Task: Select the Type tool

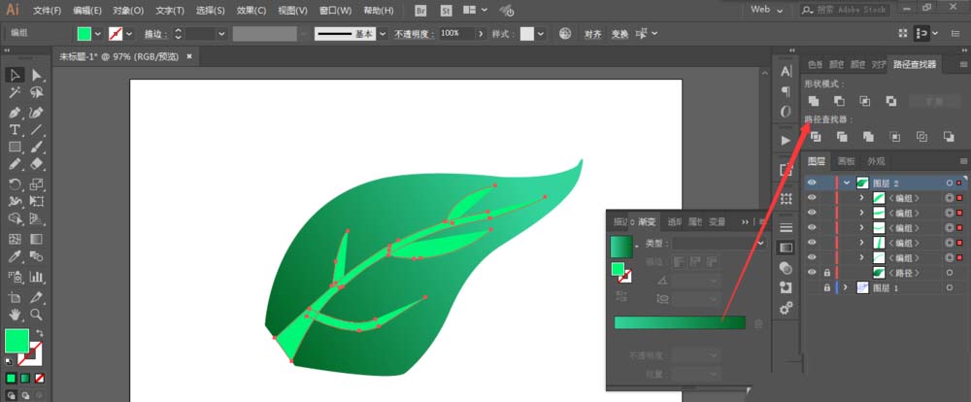Action: tap(16, 129)
